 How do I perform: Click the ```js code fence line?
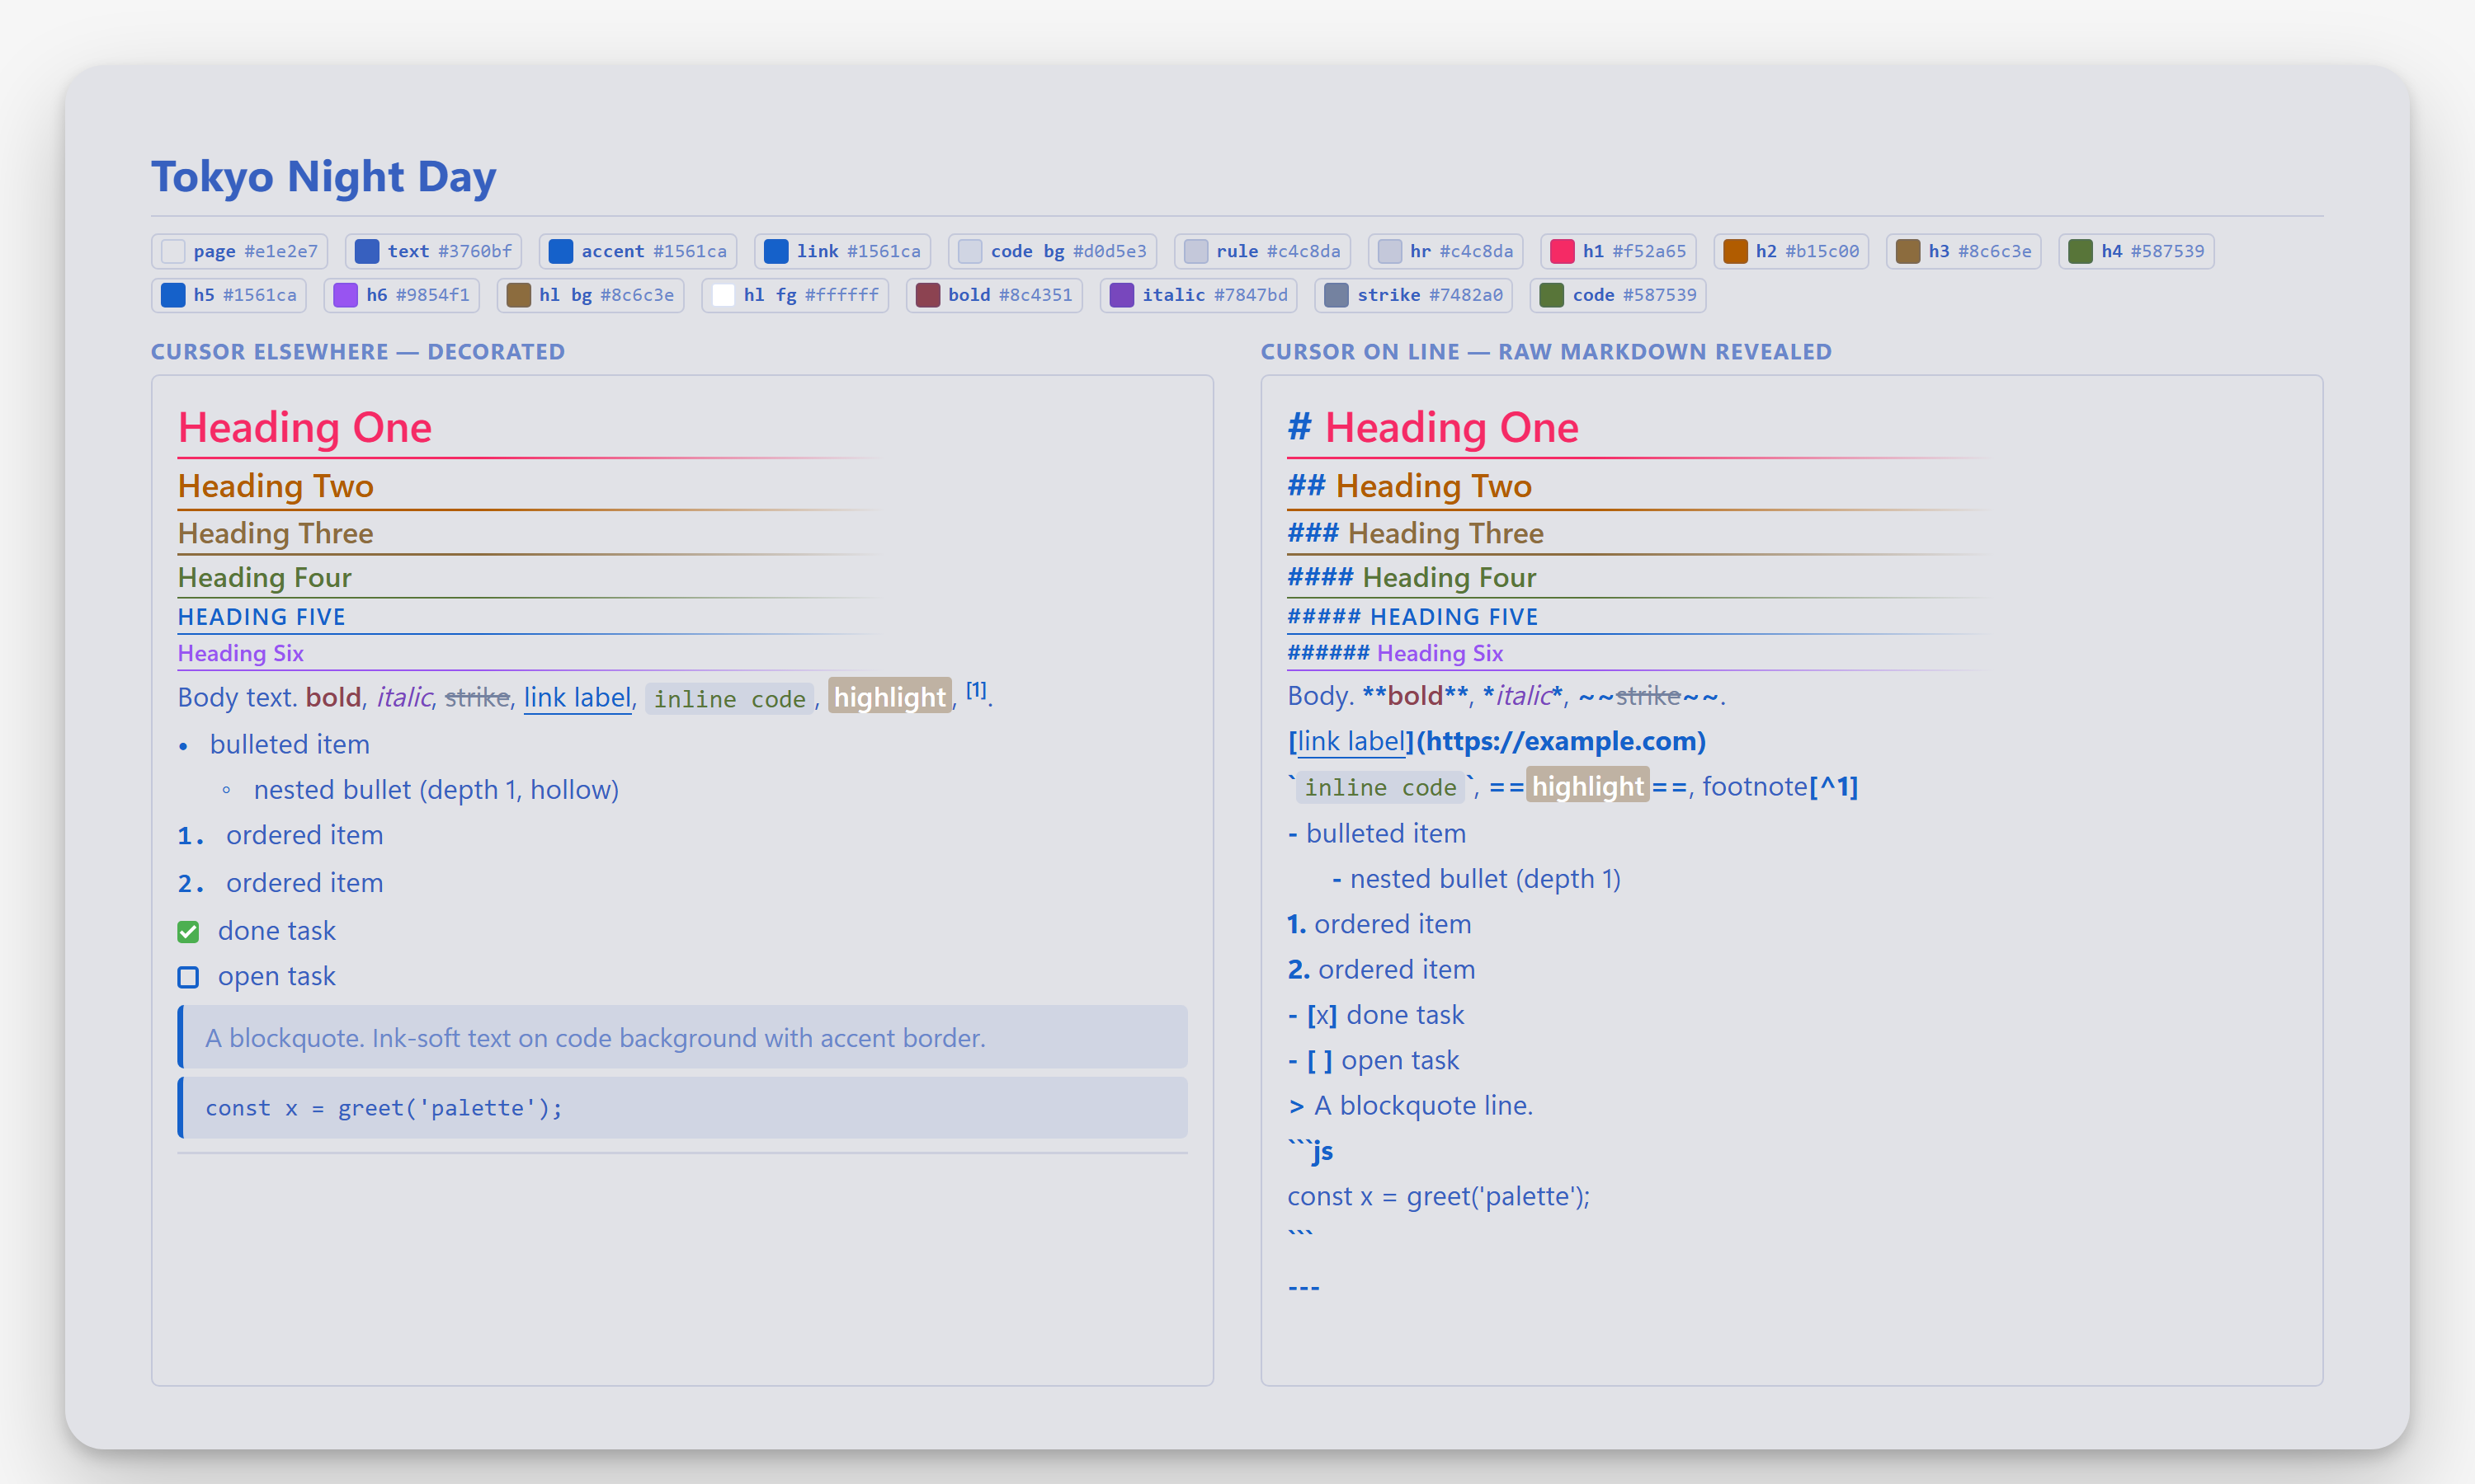(x=1311, y=1151)
